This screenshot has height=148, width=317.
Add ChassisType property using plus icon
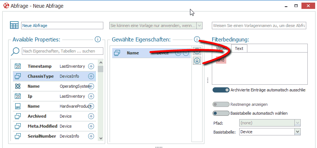click(x=91, y=76)
